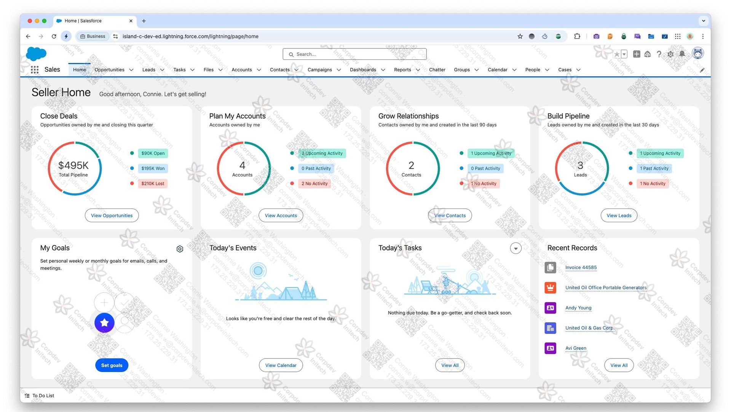Click the pencil icon to edit navigation
The height and width of the screenshot is (412, 731).
click(x=702, y=70)
